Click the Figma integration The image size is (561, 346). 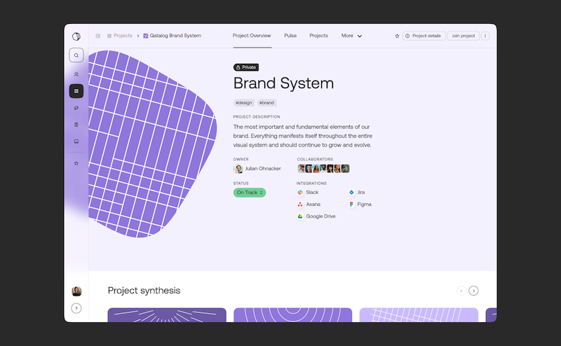(x=360, y=205)
